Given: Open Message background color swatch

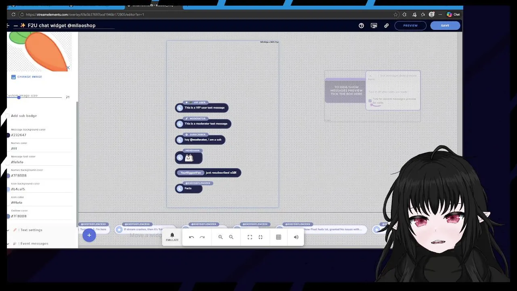Looking at the screenshot, I should click(x=8, y=135).
